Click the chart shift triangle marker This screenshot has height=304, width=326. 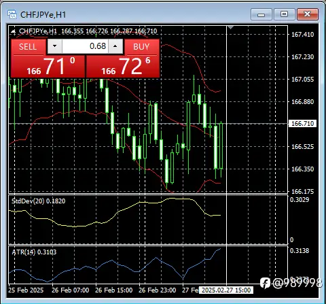point(230,28)
